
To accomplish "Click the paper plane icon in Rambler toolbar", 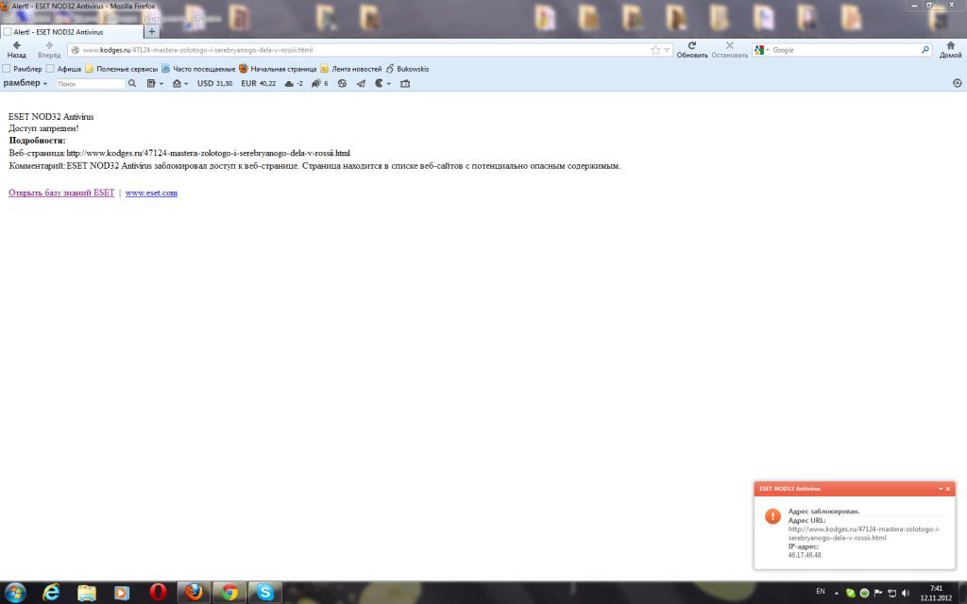I will 361,84.
